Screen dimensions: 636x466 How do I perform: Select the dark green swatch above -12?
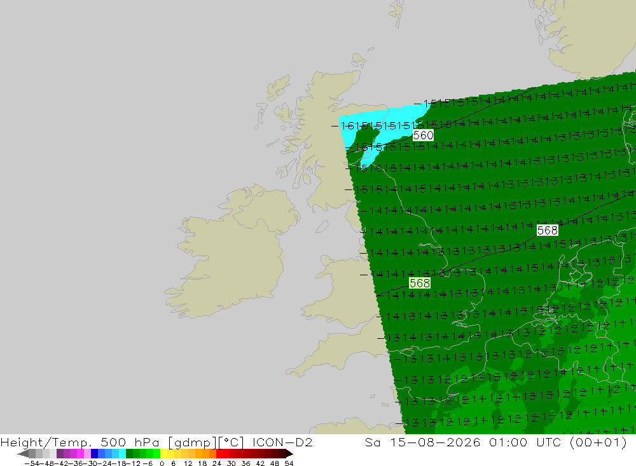point(129,454)
